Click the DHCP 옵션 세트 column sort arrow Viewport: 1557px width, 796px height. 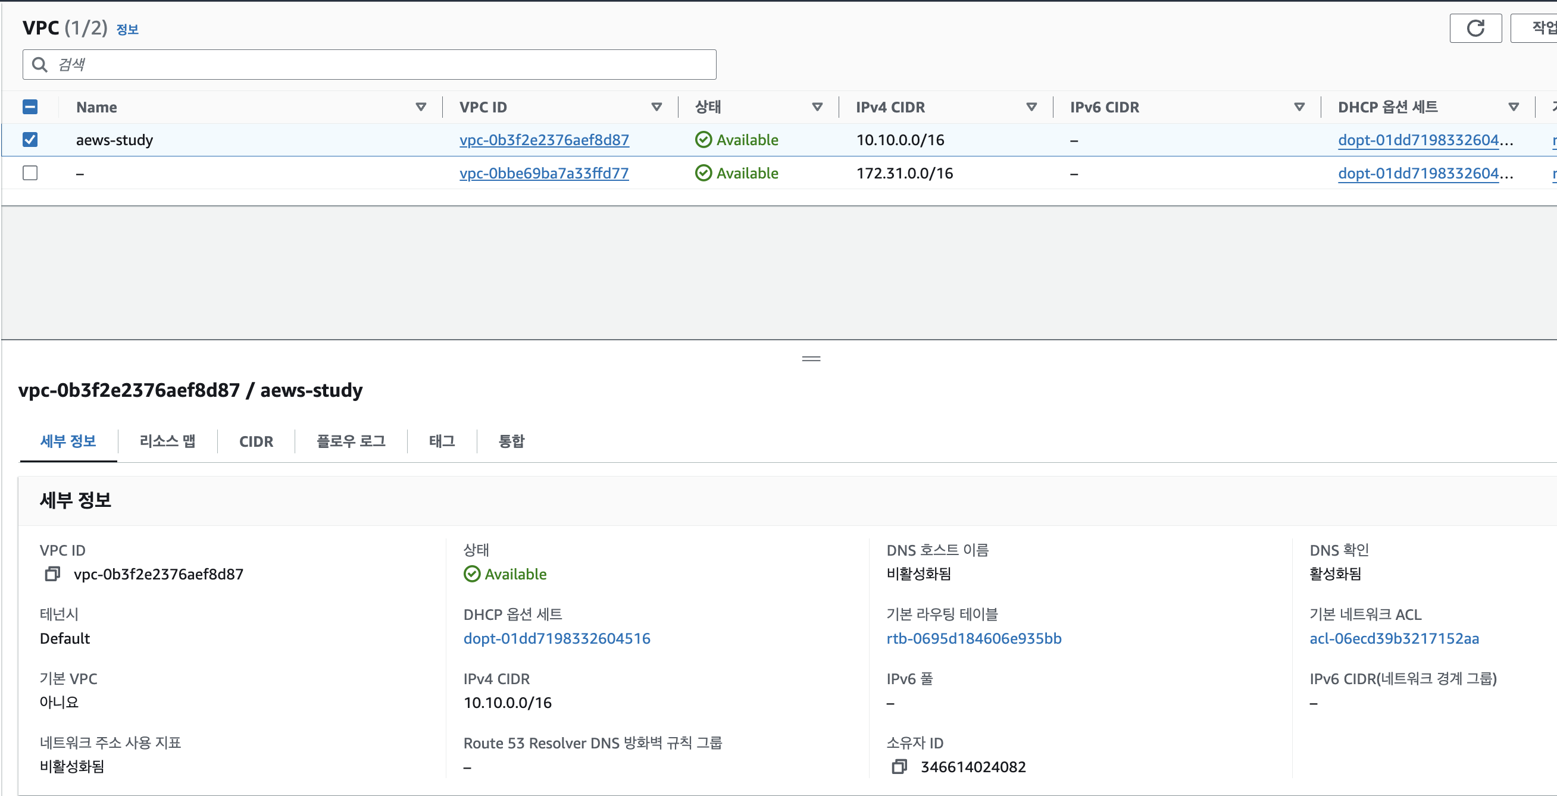[x=1514, y=107]
